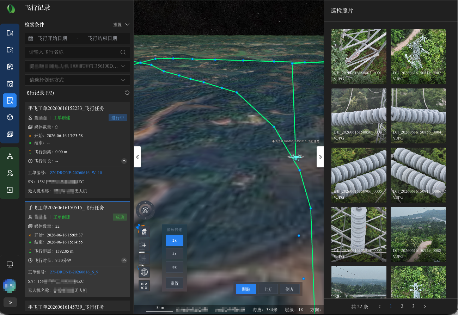Screen dimensions: 458x315
Task: Collapse details of record 20260616150515
Action: coord(124,260)
